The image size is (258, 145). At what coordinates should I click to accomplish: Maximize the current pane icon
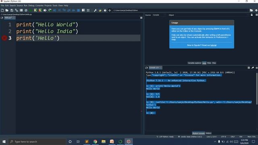pos(83,10)
